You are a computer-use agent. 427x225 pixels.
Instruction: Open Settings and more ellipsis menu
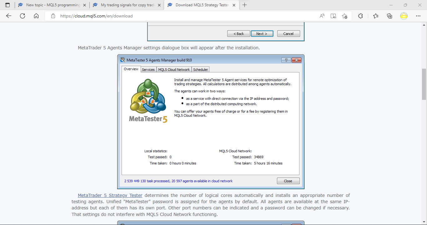(418, 16)
